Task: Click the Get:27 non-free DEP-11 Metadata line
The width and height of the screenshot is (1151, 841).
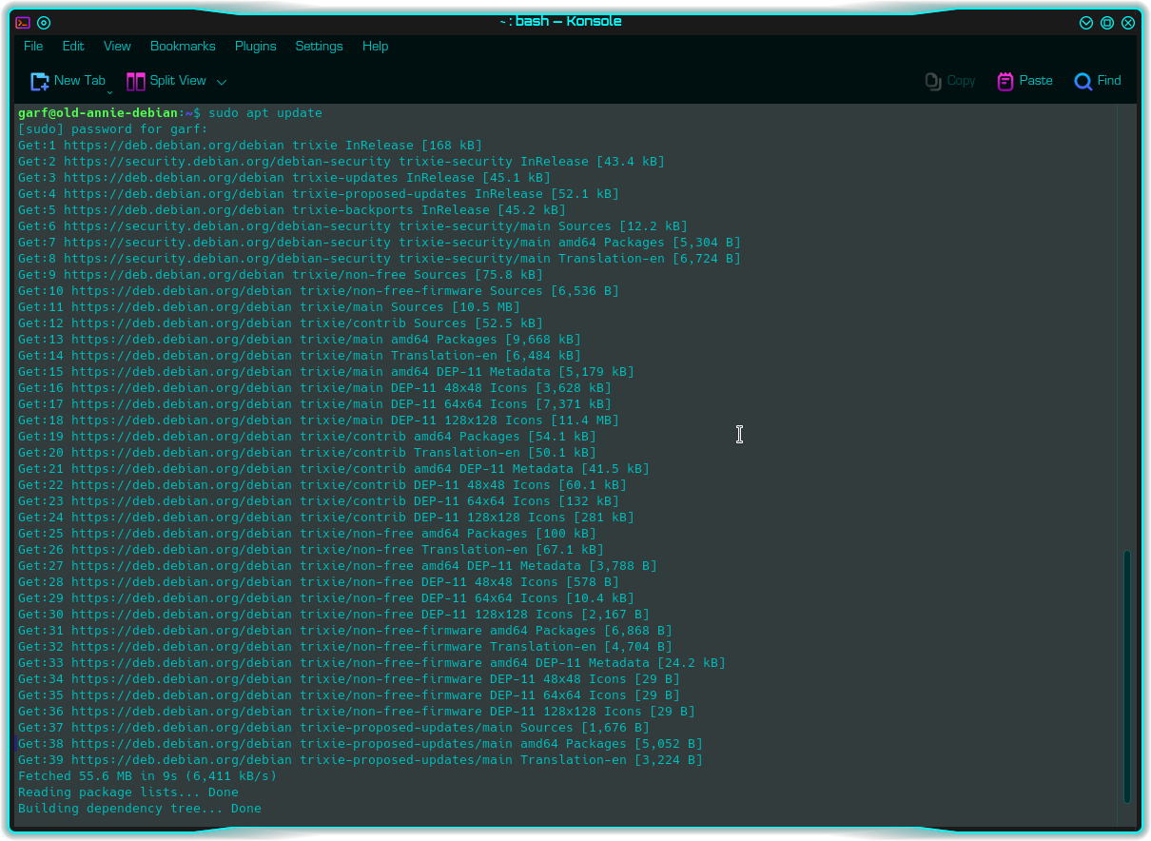Action: pos(338,566)
